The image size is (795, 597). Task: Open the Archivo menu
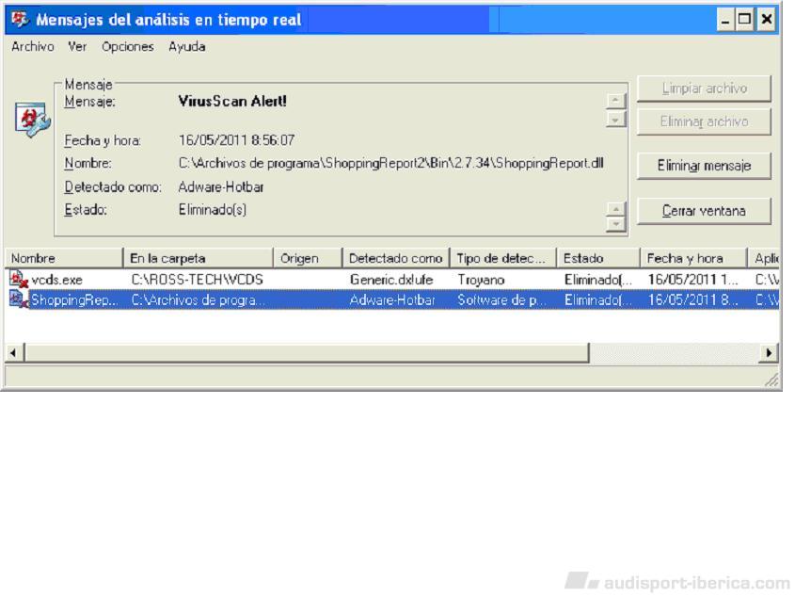point(32,47)
